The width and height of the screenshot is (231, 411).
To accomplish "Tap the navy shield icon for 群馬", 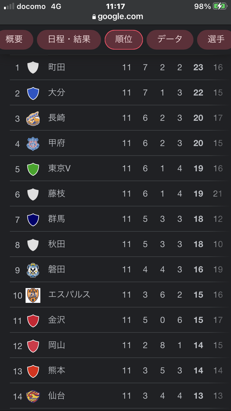I will (33, 219).
